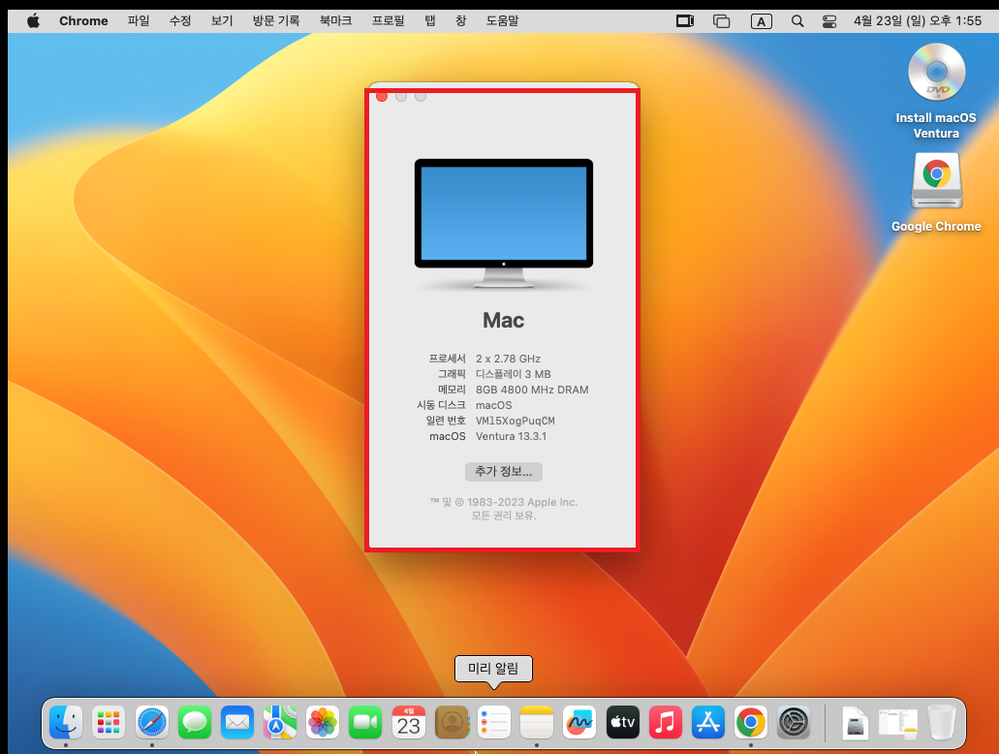Viewport: 999px width, 754px height.
Task: Open Trash in the Dock
Action: click(941, 723)
